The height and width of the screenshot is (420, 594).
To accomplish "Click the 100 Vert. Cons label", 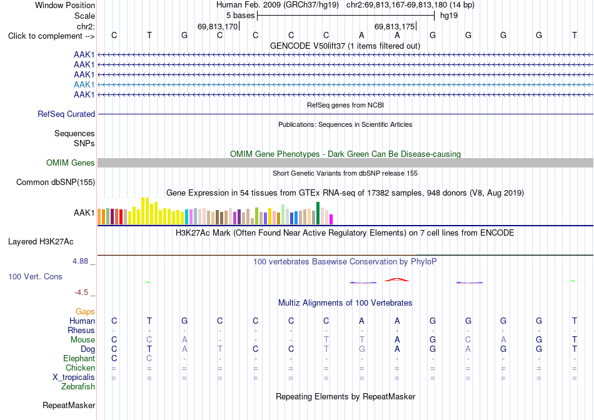I will tap(35, 276).
